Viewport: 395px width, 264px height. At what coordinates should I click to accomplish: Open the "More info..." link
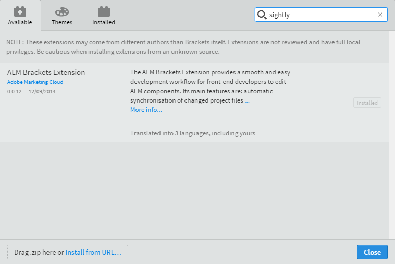(x=146, y=110)
